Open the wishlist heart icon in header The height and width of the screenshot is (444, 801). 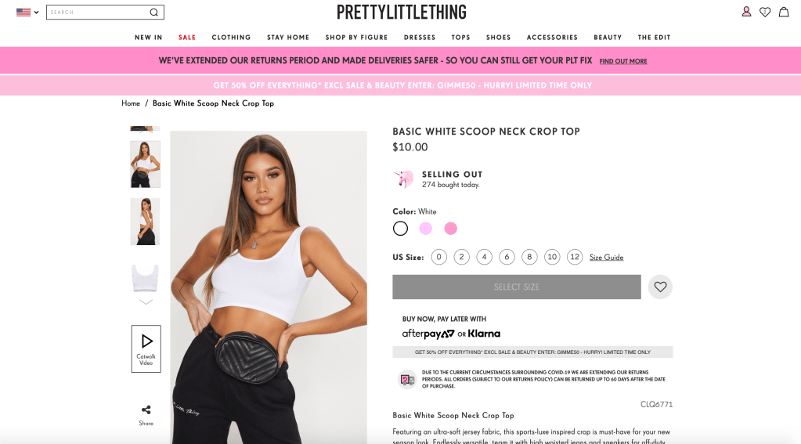(x=765, y=12)
